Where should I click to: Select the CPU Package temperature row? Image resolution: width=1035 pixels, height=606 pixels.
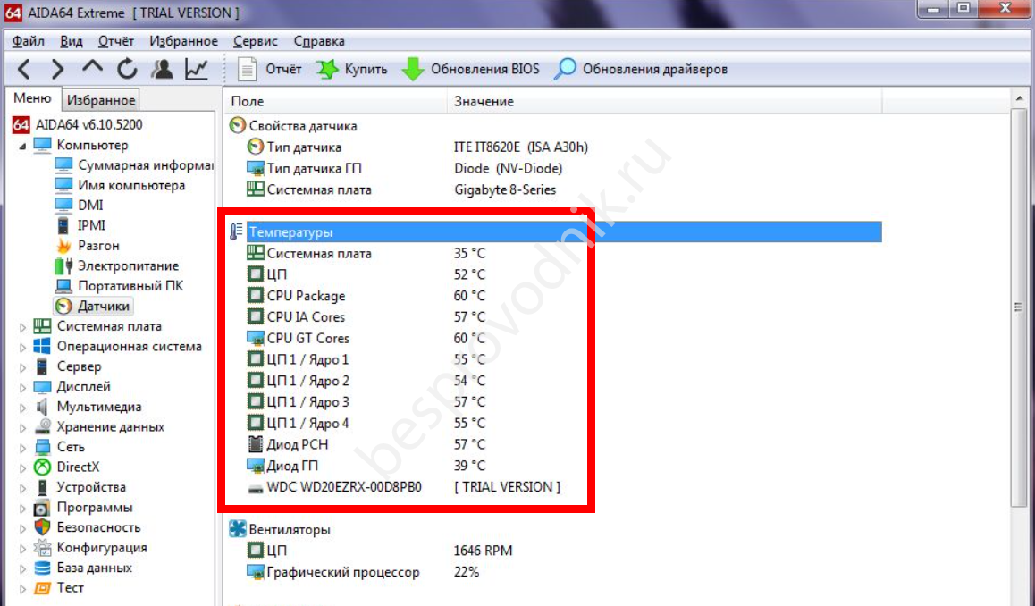coord(306,296)
